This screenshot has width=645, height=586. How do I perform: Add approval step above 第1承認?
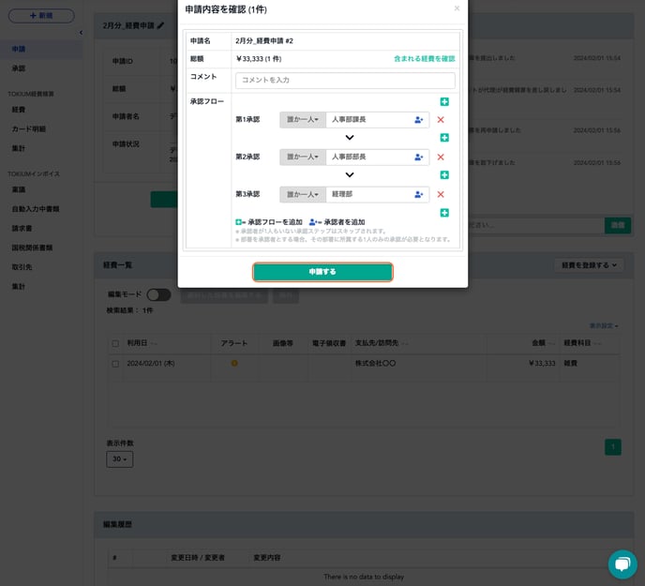[444, 101]
